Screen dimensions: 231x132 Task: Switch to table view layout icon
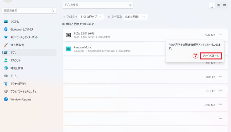[x=224, y=5]
